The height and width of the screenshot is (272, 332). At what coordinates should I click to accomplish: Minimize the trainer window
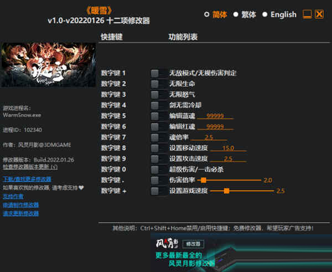tap(307, 14)
